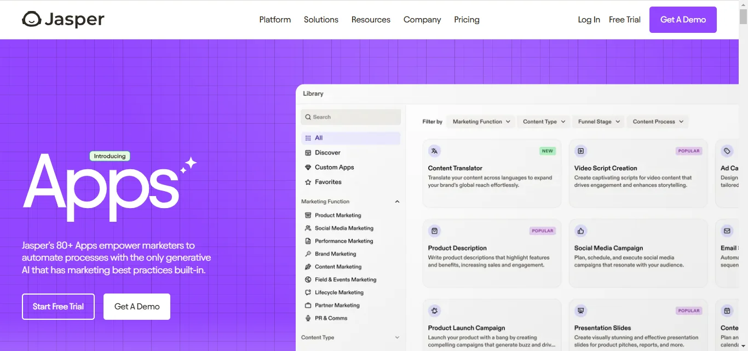Click the Free Trial link in header

click(x=624, y=20)
